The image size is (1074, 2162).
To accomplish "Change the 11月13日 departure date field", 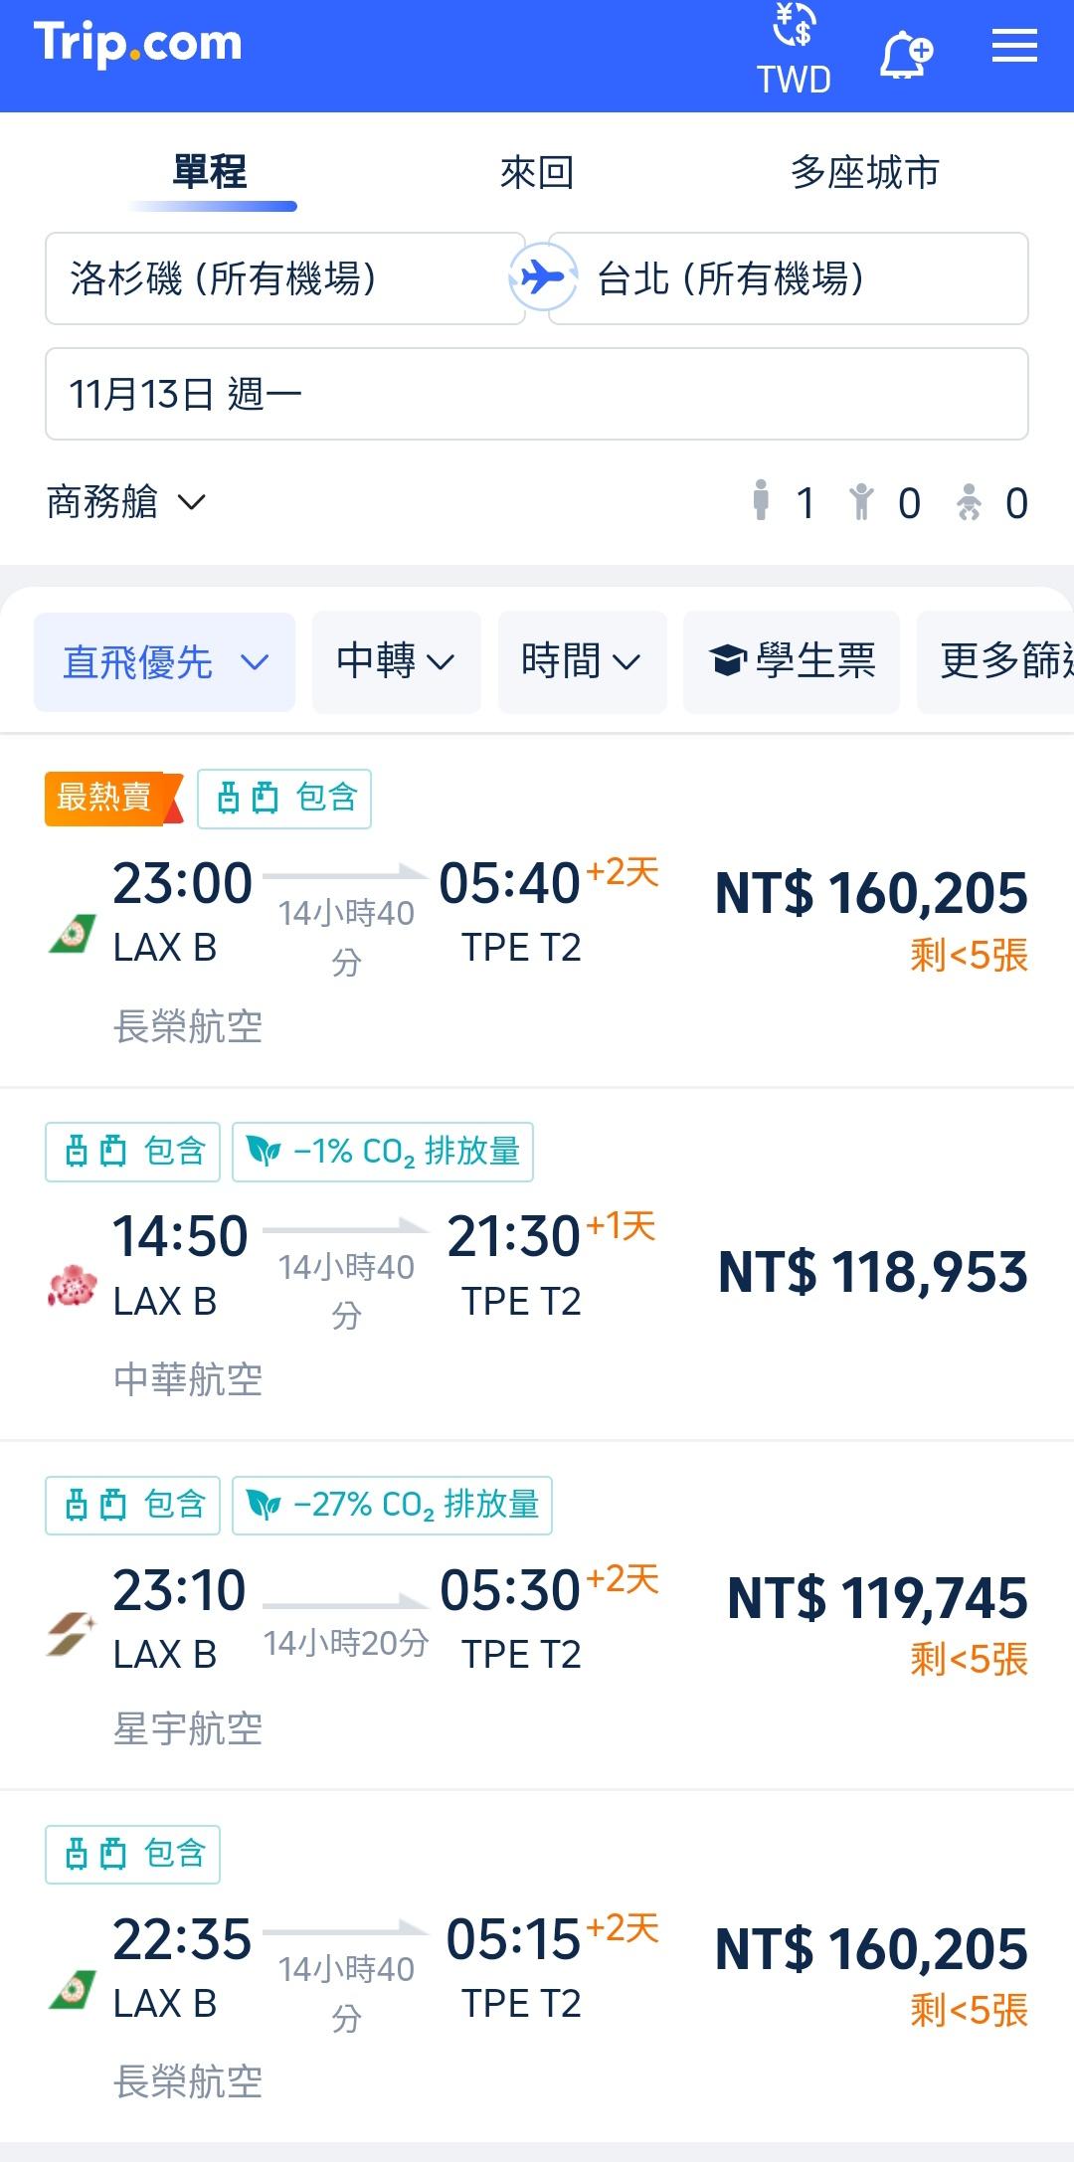I will [537, 394].
